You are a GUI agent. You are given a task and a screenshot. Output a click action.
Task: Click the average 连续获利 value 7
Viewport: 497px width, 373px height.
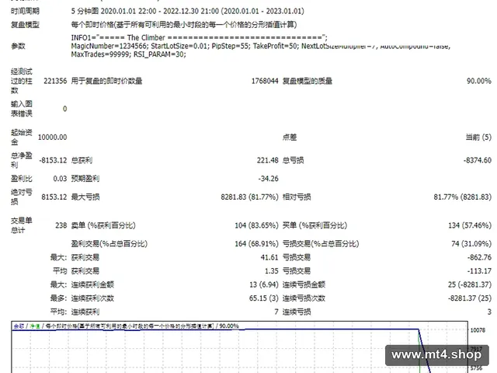(x=276, y=312)
